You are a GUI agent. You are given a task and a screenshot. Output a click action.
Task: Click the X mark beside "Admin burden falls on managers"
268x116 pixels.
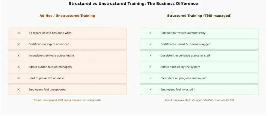[x=19, y=67]
